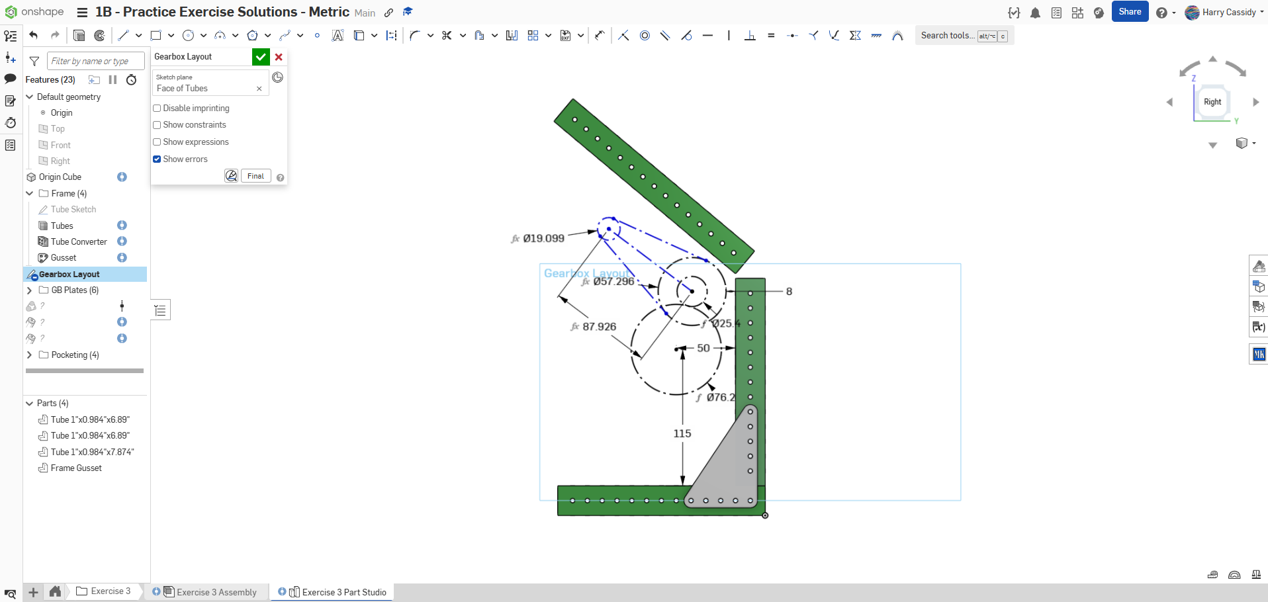Screen dimensions: 1268x602
Task: Switch to Exercise 3 Assembly tab
Action: 216,592
